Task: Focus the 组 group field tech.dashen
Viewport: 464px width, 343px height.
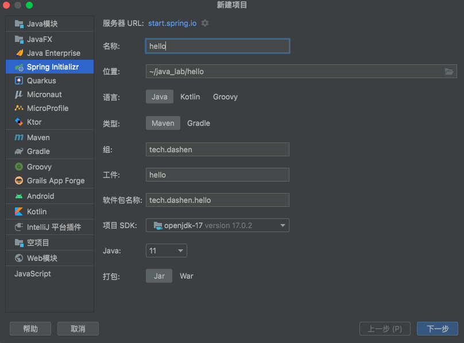Action: [x=218, y=149]
